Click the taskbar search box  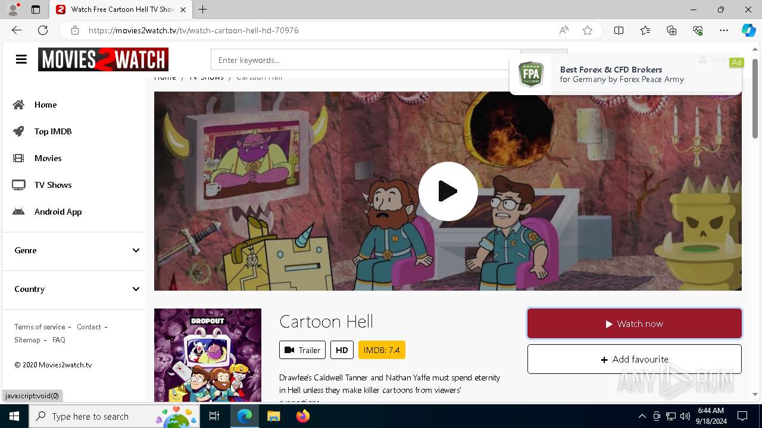[x=114, y=416]
